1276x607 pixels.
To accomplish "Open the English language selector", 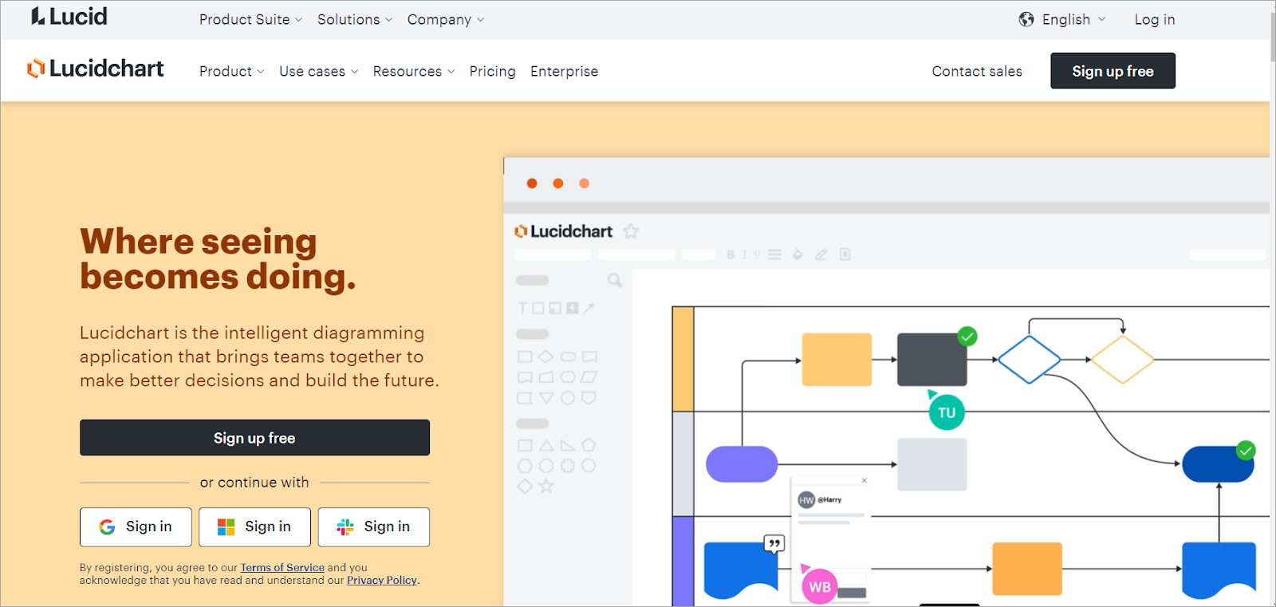I will coord(1062,19).
